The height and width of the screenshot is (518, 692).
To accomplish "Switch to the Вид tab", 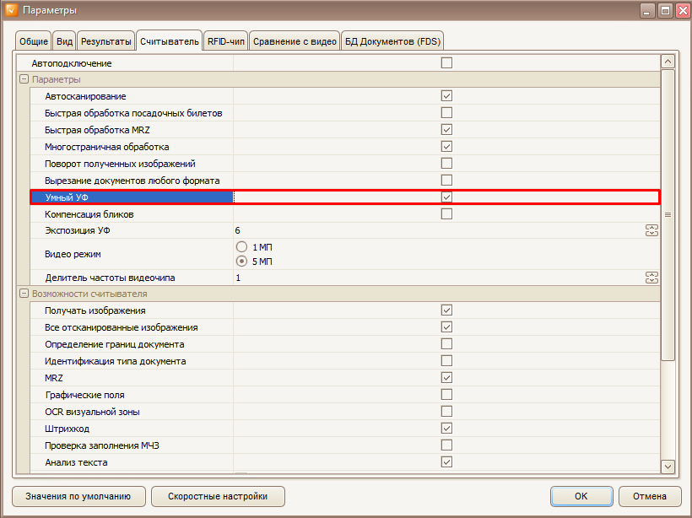I will point(64,41).
